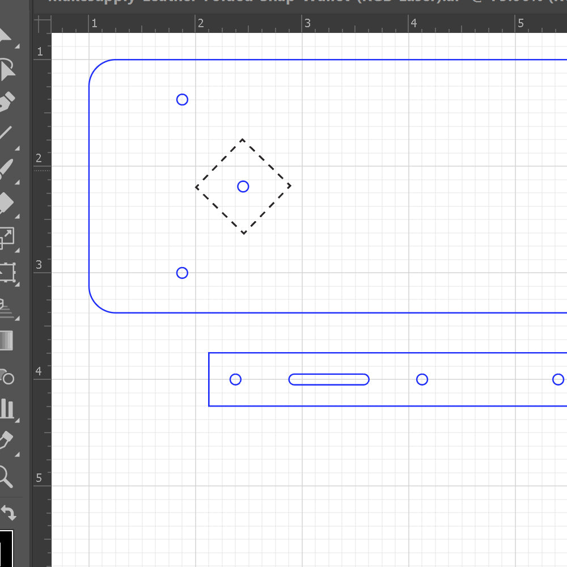The height and width of the screenshot is (567, 567).
Task: Select the Paintbrush tool
Action: tap(7, 169)
